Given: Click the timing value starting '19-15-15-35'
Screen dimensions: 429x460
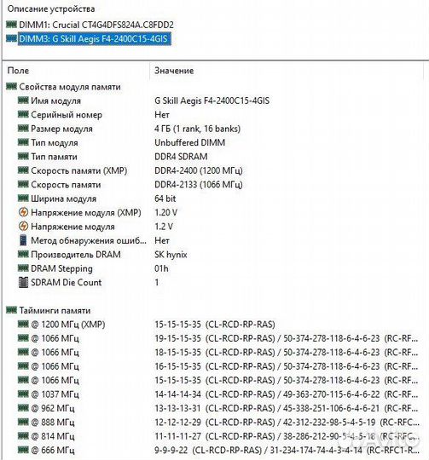Looking at the screenshot, I should [287, 338].
